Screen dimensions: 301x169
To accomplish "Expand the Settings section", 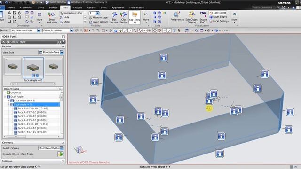I will pyautogui.click(x=63, y=161).
